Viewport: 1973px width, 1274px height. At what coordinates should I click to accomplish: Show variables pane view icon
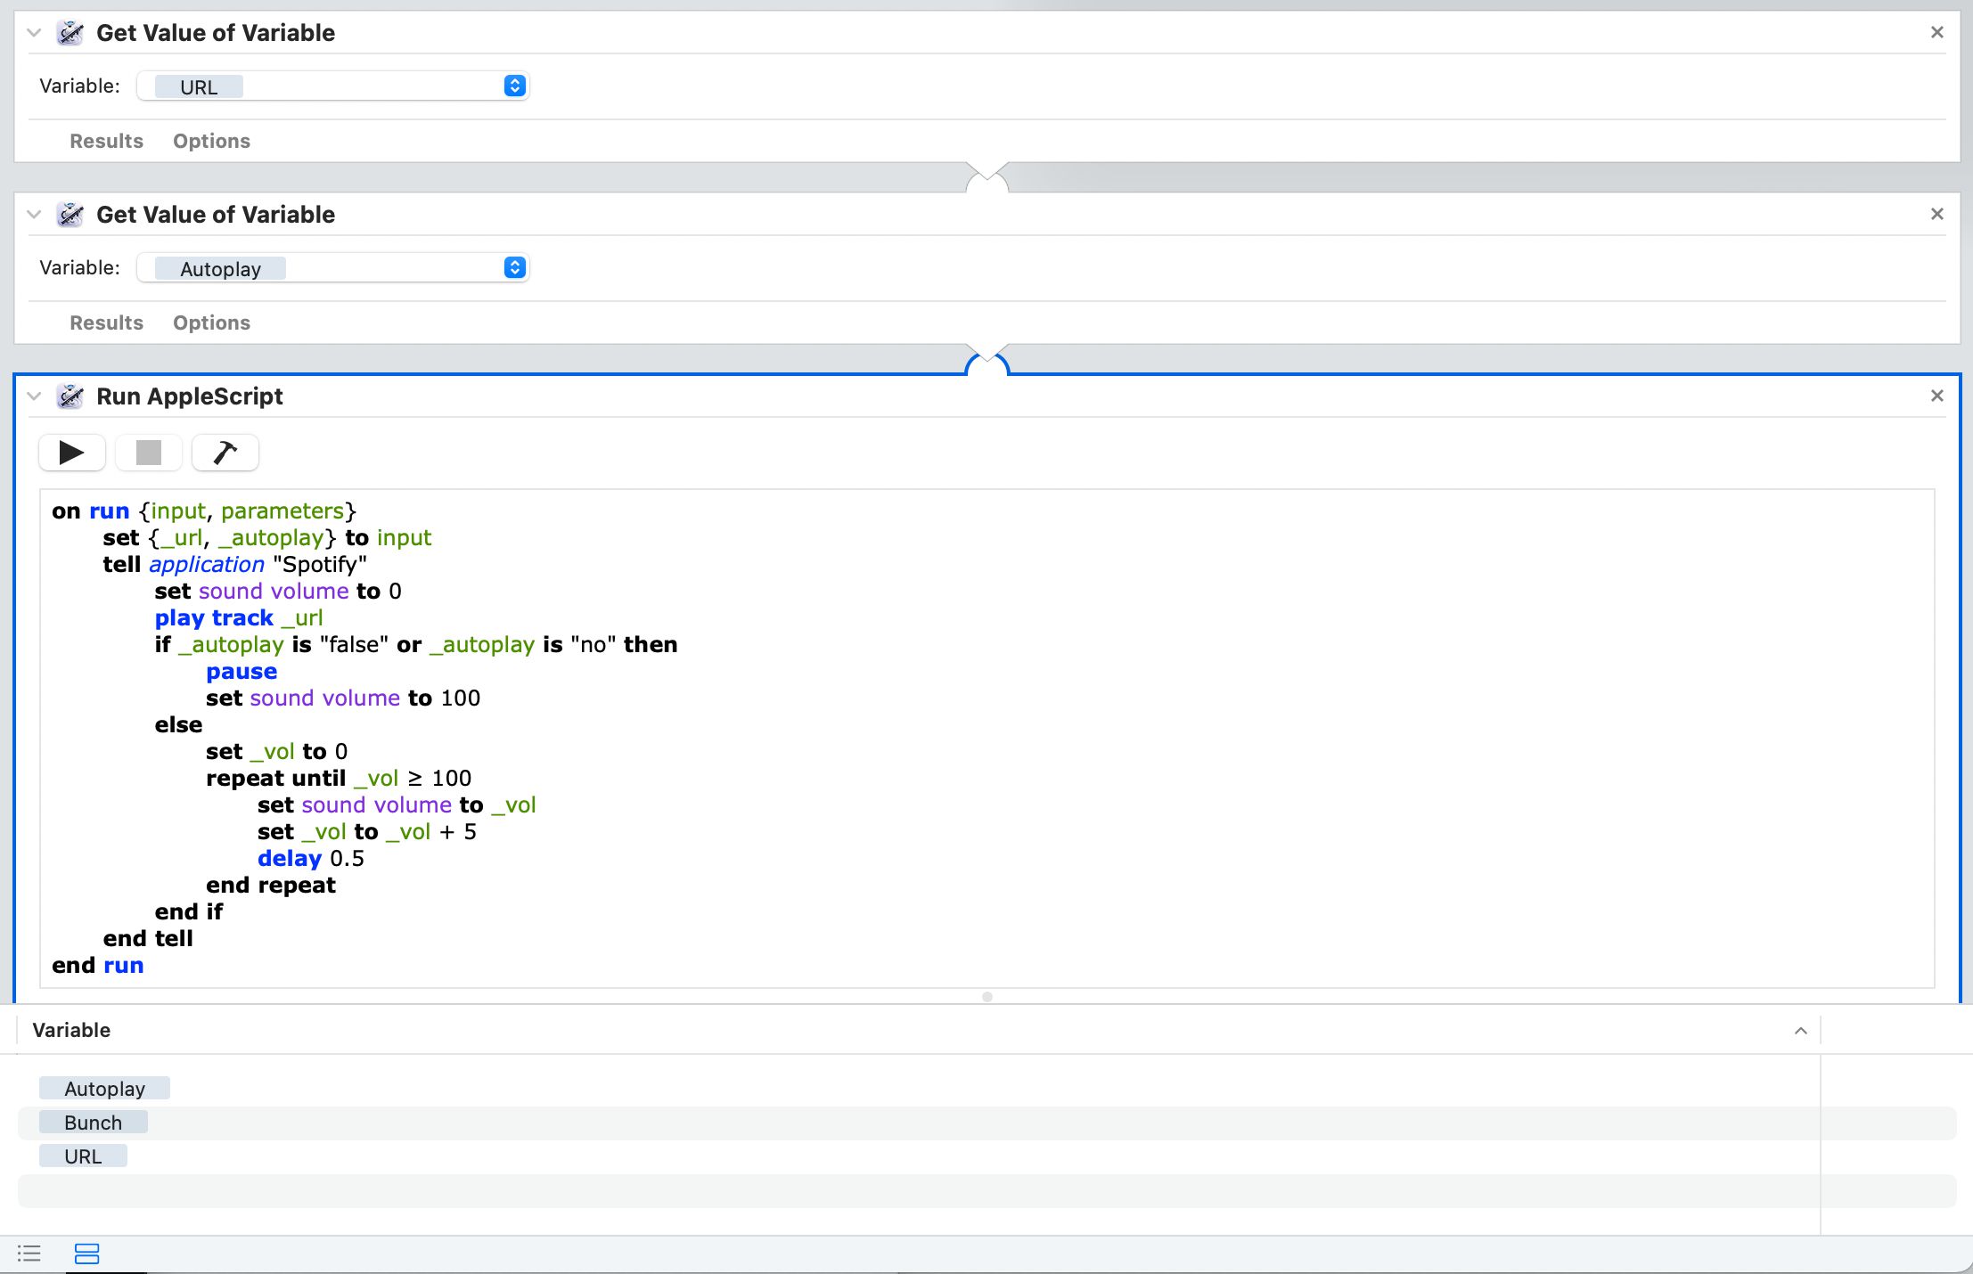(87, 1254)
